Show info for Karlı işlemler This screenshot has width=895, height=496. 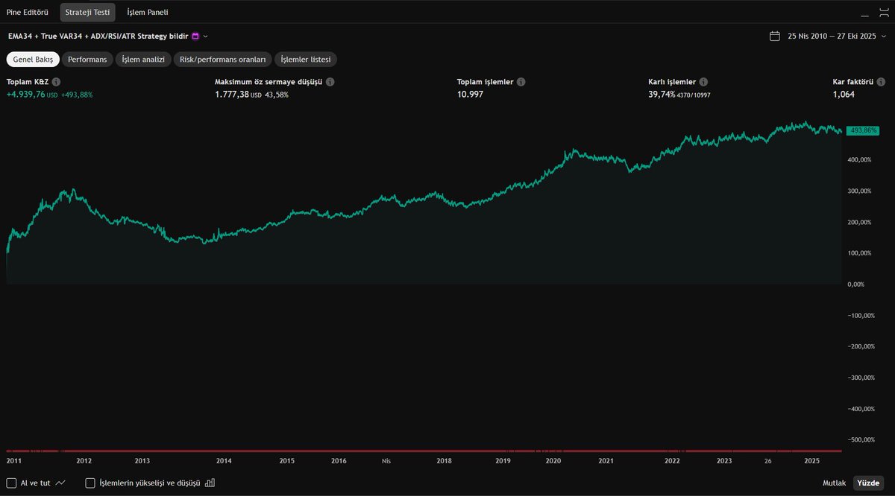click(x=703, y=82)
